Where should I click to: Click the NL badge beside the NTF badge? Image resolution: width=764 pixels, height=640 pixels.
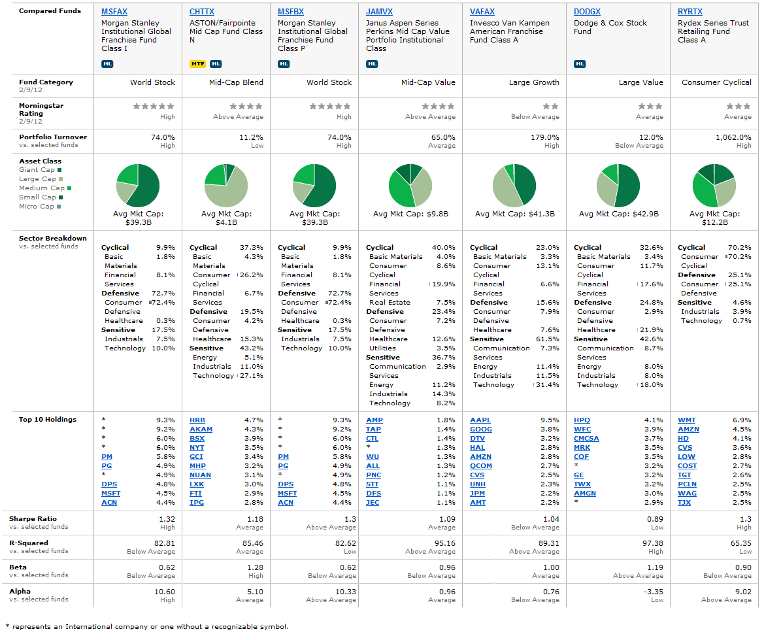(216, 64)
